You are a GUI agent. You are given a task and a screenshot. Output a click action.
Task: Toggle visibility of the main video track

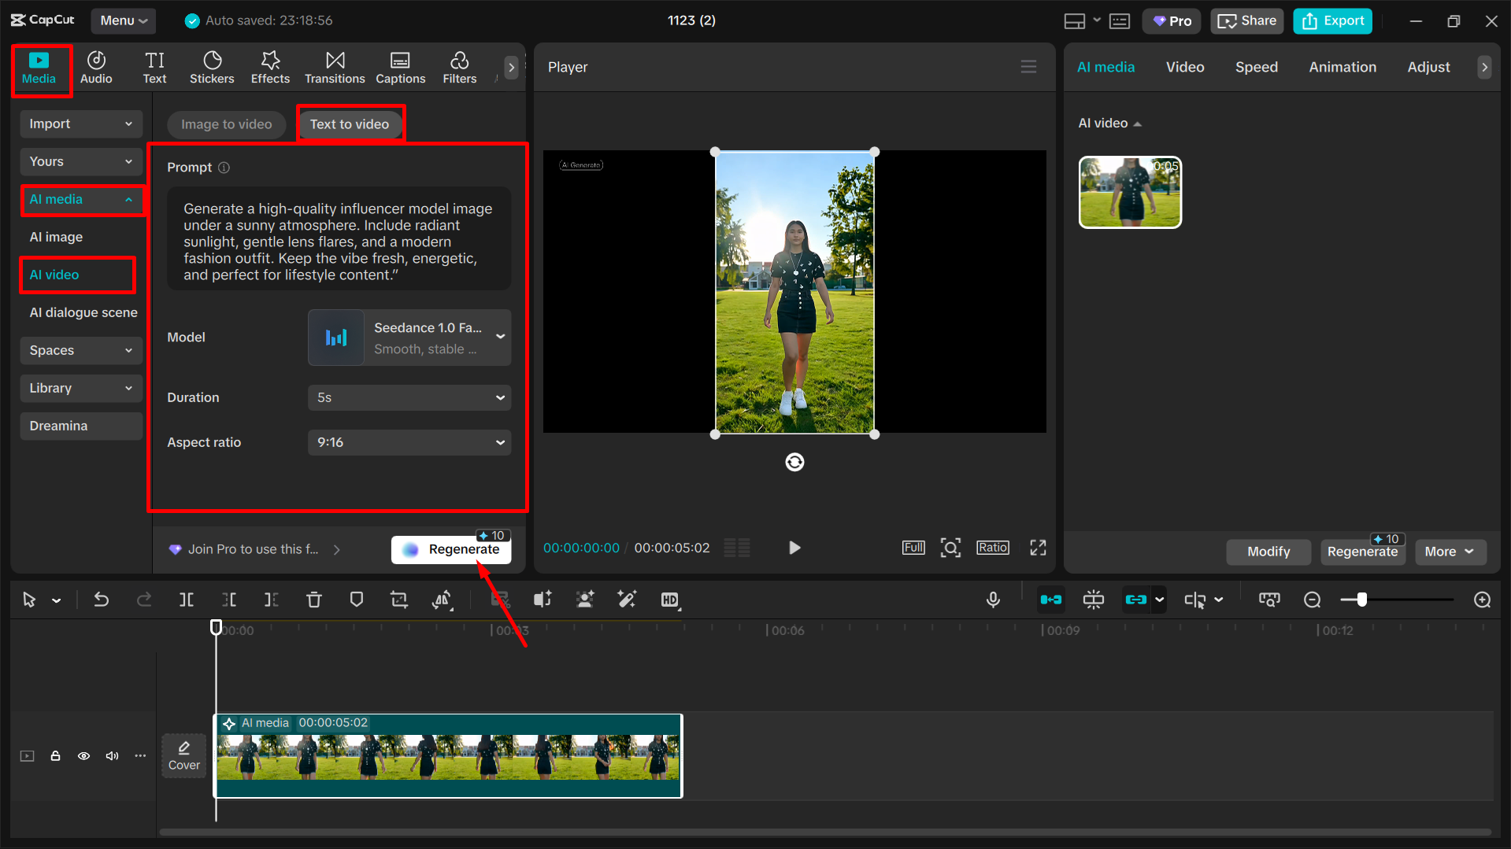click(83, 755)
